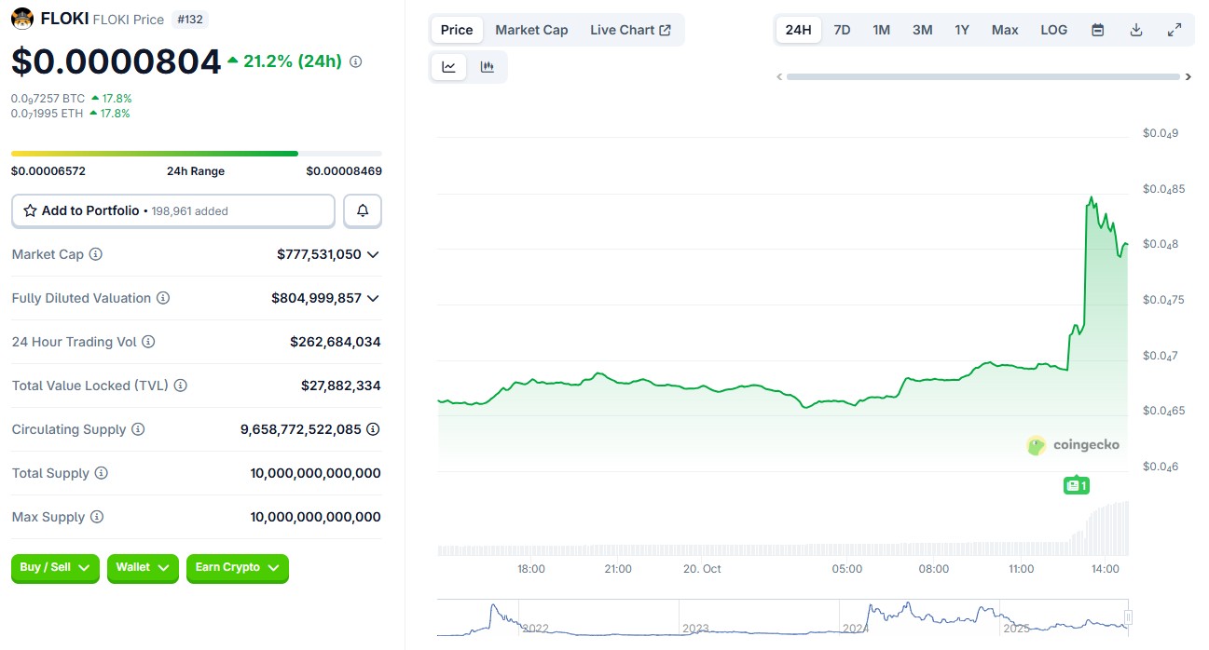Open the Live Chart tab
The height and width of the screenshot is (650, 1209).
point(630,30)
